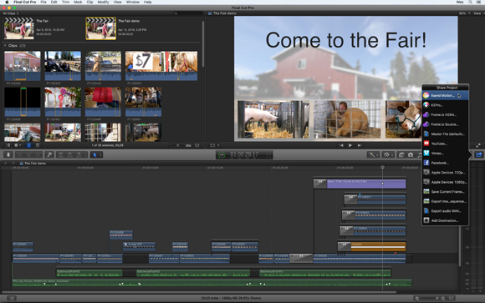
Task: Go to the next edit point
Action: point(359,145)
